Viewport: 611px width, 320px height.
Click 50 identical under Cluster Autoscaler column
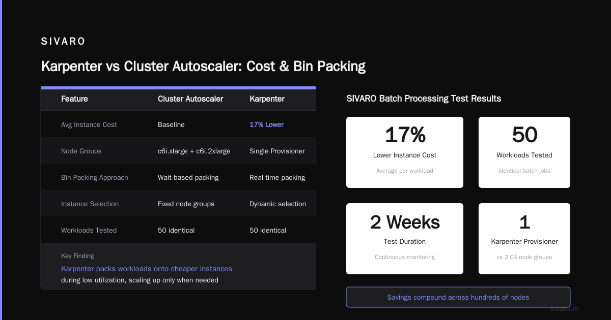click(176, 230)
